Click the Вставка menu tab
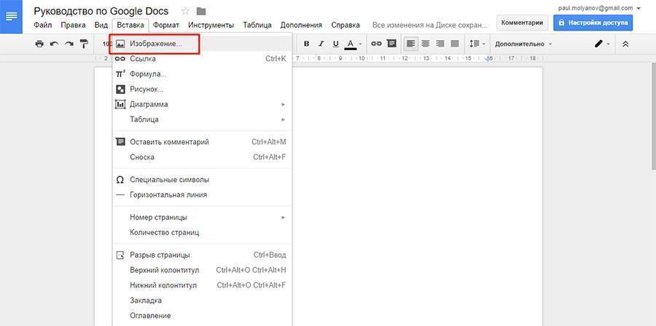 pos(130,25)
